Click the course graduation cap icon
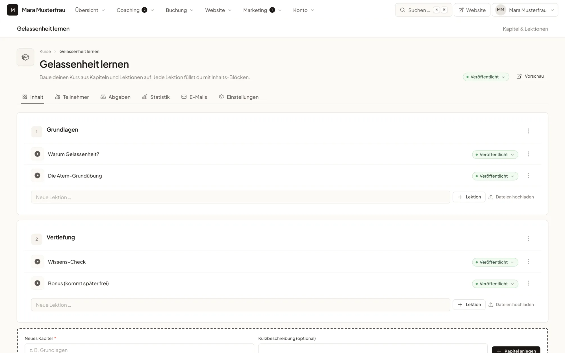Screen dimensions: 565x353 click(x=25, y=57)
